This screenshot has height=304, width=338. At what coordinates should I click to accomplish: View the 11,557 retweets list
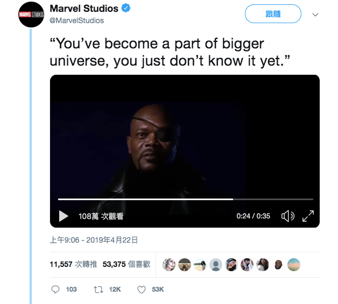click(73, 264)
